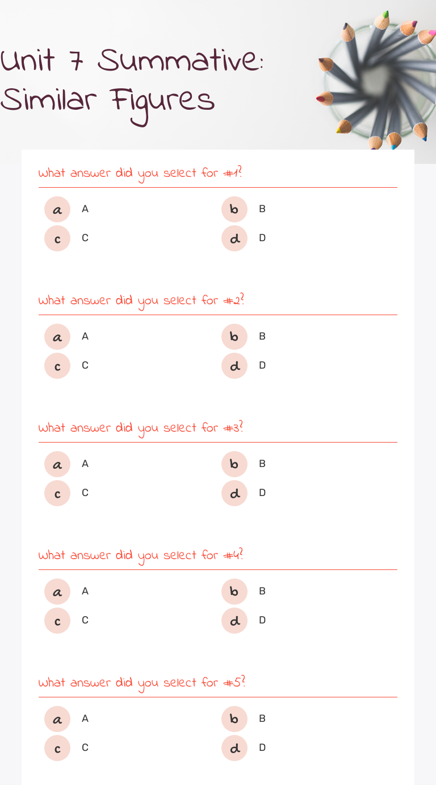Screen dimensions: 436x785
Task: Select answer A for question #3
Action: click(x=57, y=464)
